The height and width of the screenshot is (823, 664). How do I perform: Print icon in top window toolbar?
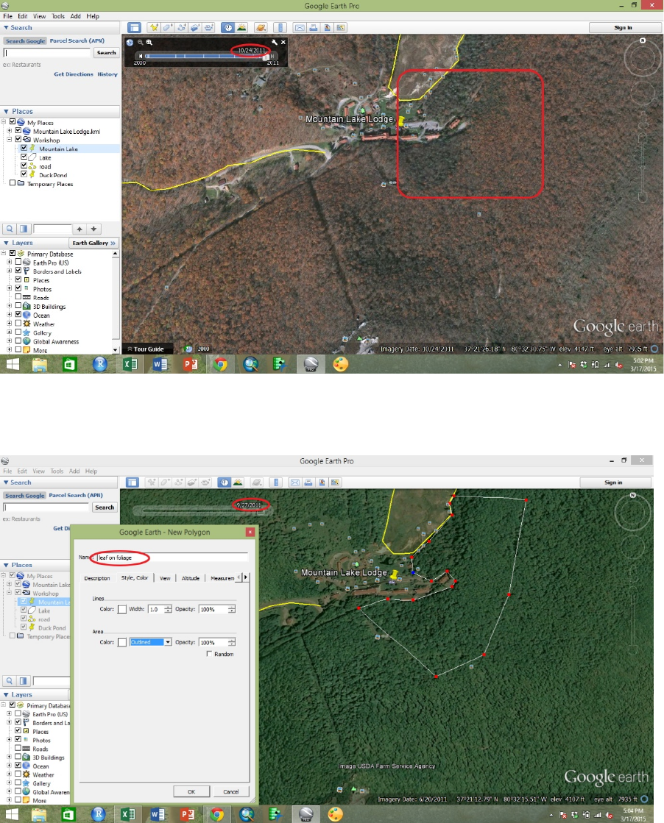click(x=313, y=28)
